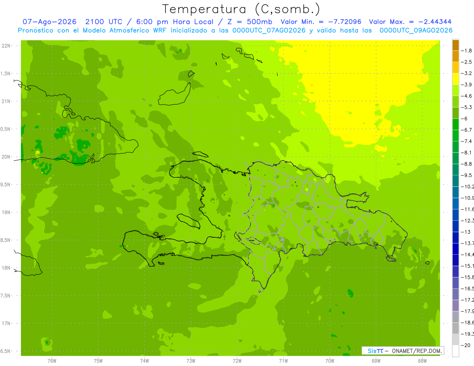Screen dimensions: 474x366
Task: Click the "-1.8" colorbar label
Action: (467, 51)
